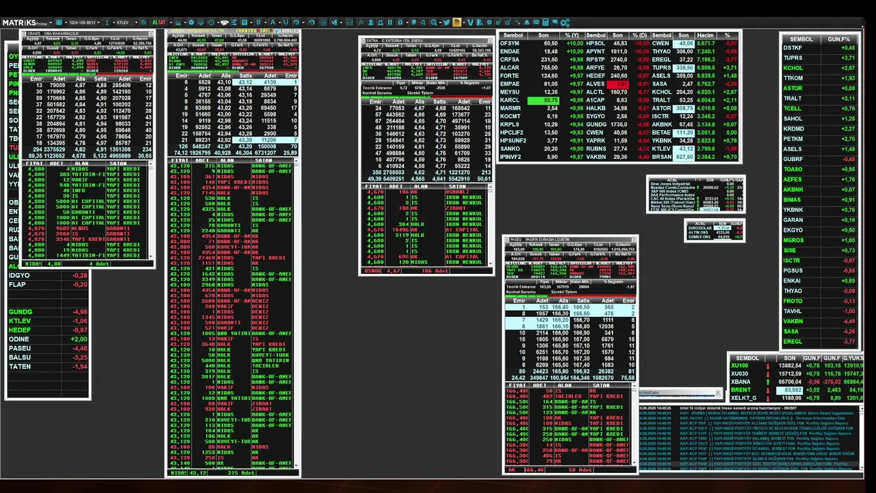Sort by the % (D) column header
876x493 pixels.
[639, 36]
